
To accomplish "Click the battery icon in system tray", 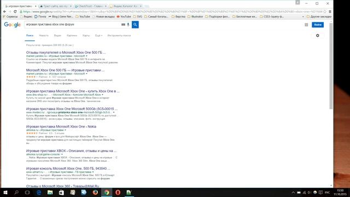I will [299, 192].
